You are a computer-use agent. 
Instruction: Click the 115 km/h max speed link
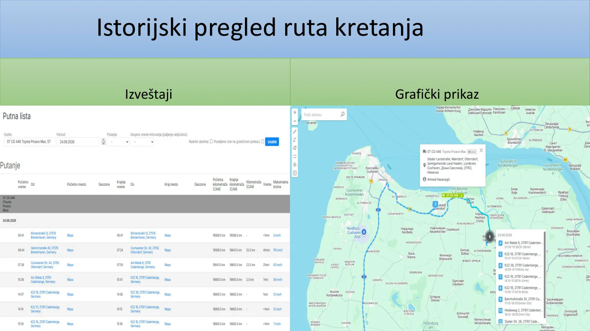coord(278,250)
